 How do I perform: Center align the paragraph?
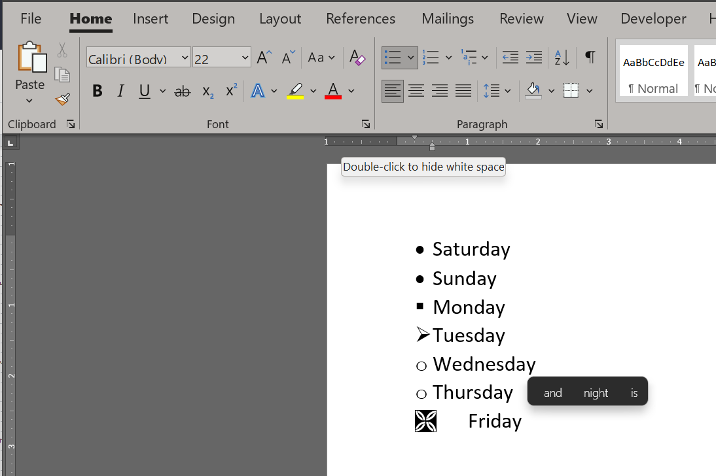416,90
